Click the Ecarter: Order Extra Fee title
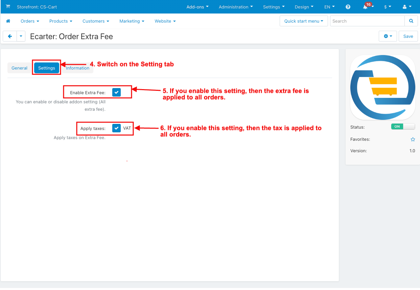420x290 pixels. pyautogui.click(x=71, y=36)
